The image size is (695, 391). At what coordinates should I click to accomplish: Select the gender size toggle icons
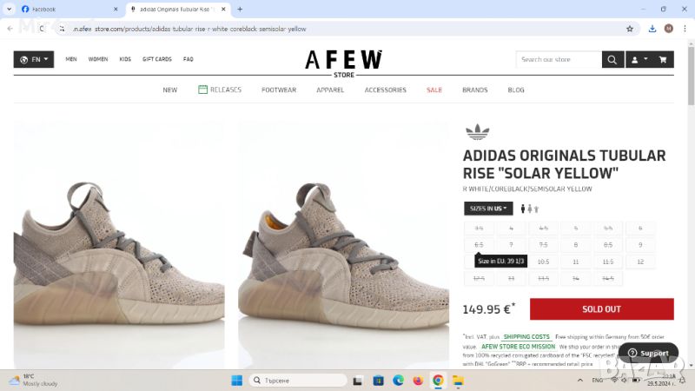point(530,209)
